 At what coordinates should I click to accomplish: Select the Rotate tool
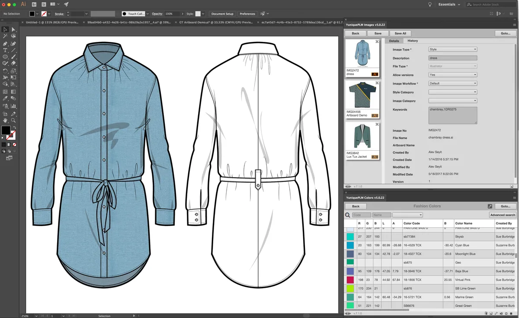(x=5, y=71)
